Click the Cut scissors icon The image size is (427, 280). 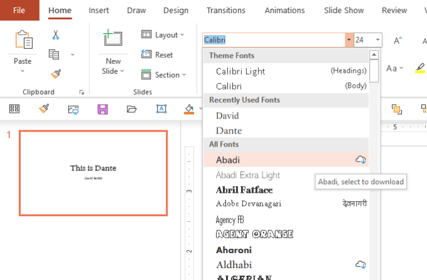click(55, 35)
